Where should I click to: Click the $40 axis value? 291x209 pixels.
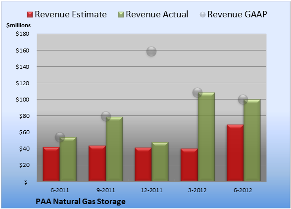(x=24, y=149)
